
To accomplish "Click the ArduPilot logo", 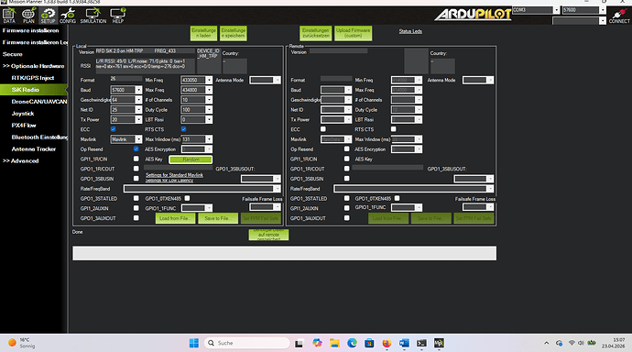I will coord(473,15).
